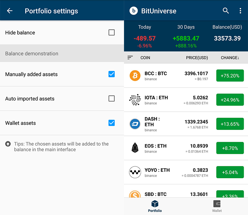Screen dimensions: 248x215
Task: Open the YOYO : ETH pair name
Action: point(157,170)
